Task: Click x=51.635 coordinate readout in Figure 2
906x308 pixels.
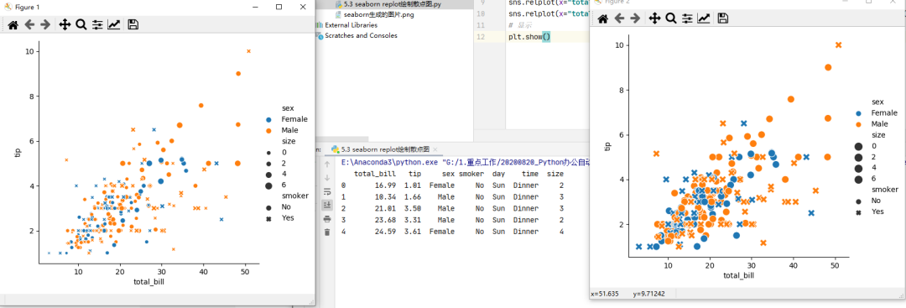Action: [x=604, y=294]
